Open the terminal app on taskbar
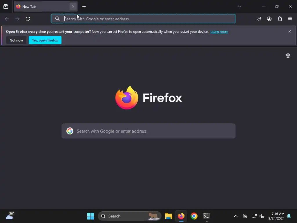Image resolution: width=297 pixels, height=223 pixels. point(207,216)
